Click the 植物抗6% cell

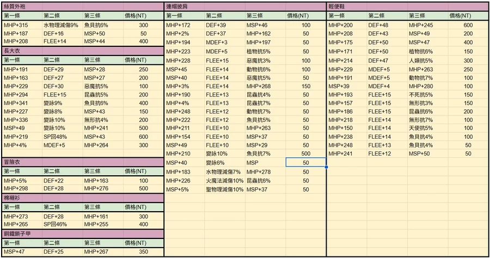click(x=428, y=52)
